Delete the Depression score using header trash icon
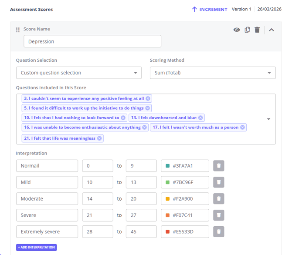 tap(257, 30)
